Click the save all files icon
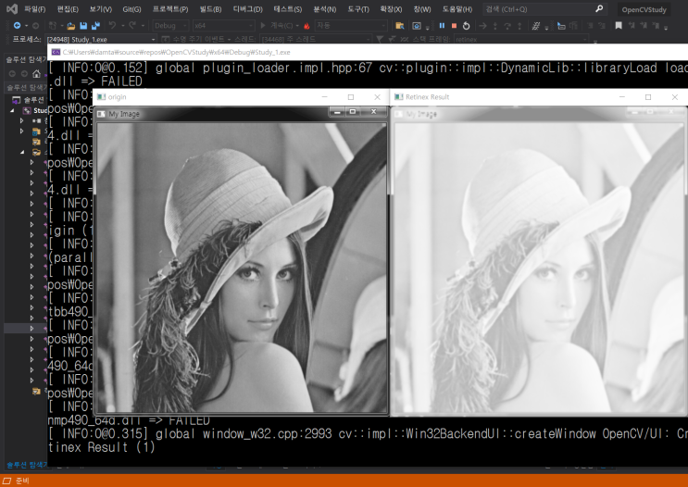Screen dimensions: 688x487 [x=95, y=26]
